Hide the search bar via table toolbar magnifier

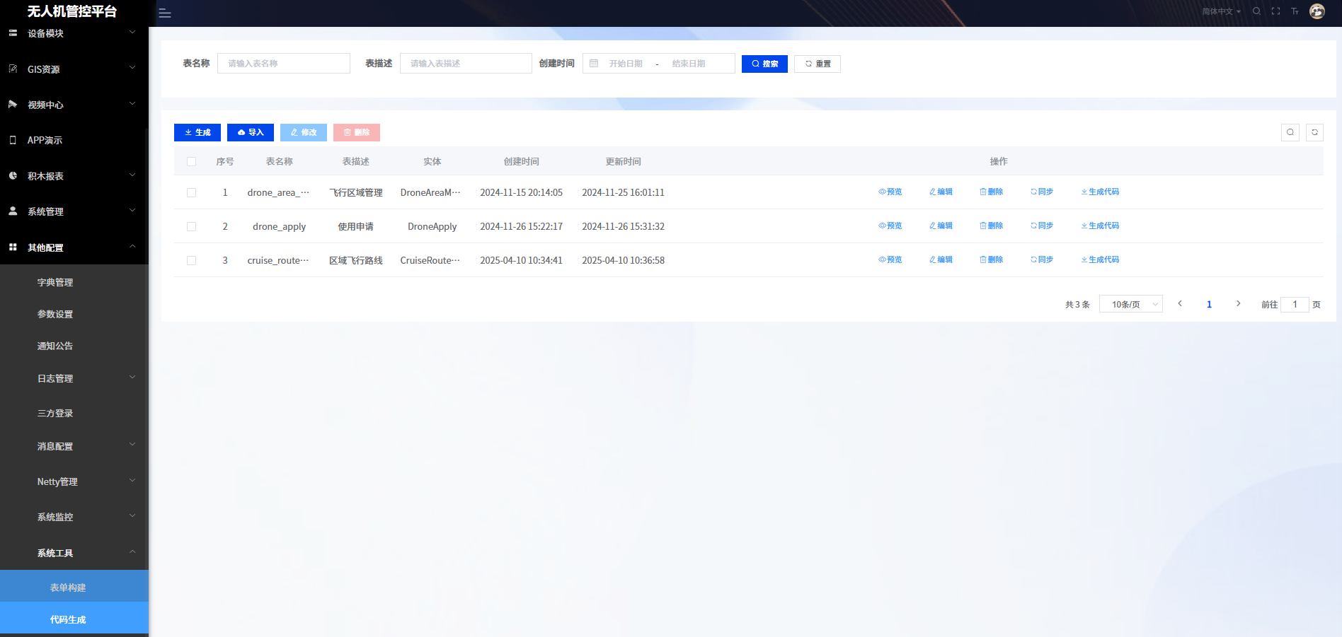point(1290,132)
